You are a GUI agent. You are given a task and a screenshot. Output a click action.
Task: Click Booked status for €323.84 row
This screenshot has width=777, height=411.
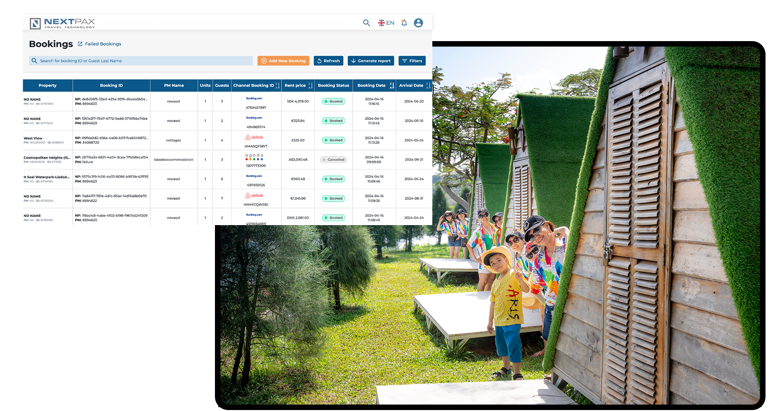[x=333, y=121]
